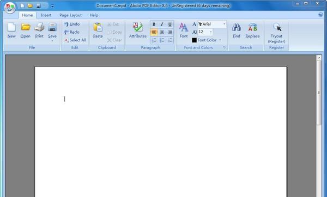Open the round application menu button
Viewport: 327px width, 197px height.
click(x=10, y=8)
